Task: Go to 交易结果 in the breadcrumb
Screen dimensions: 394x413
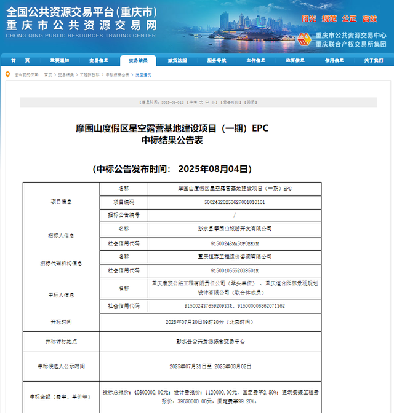Action: (x=66, y=75)
